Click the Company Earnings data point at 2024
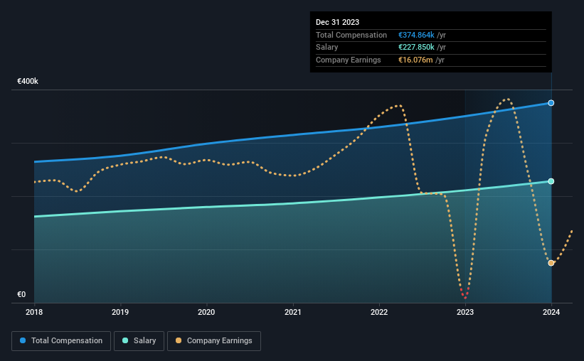Viewport: 584px width, 361px height. pyautogui.click(x=551, y=263)
